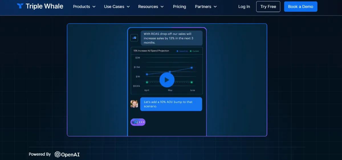Click the Try Free button
This screenshot has width=342, height=160.
tap(268, 7)
